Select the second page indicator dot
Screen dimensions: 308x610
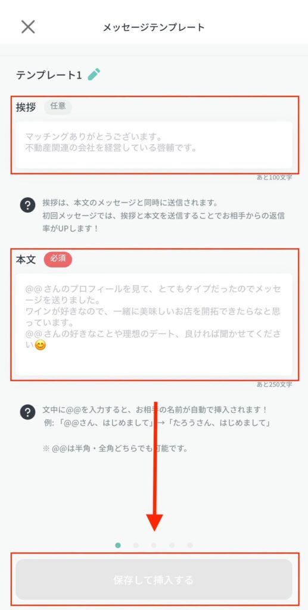pos(136,546)
